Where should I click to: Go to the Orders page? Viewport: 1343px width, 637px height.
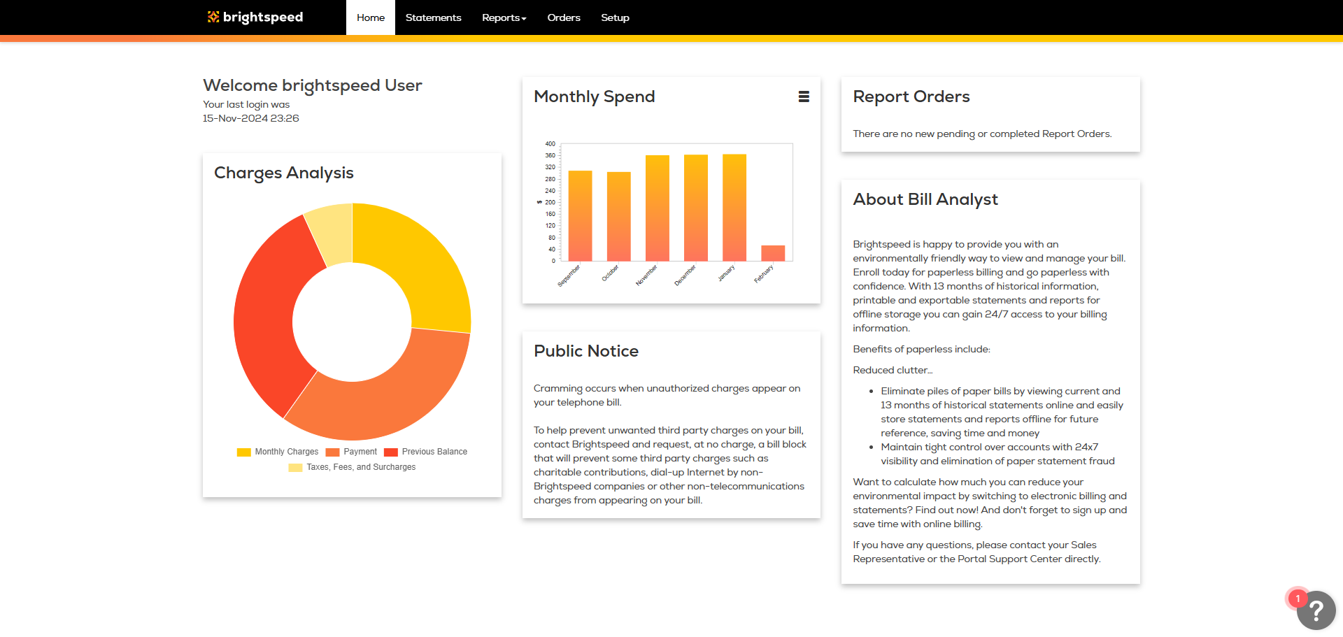point(564,17)
